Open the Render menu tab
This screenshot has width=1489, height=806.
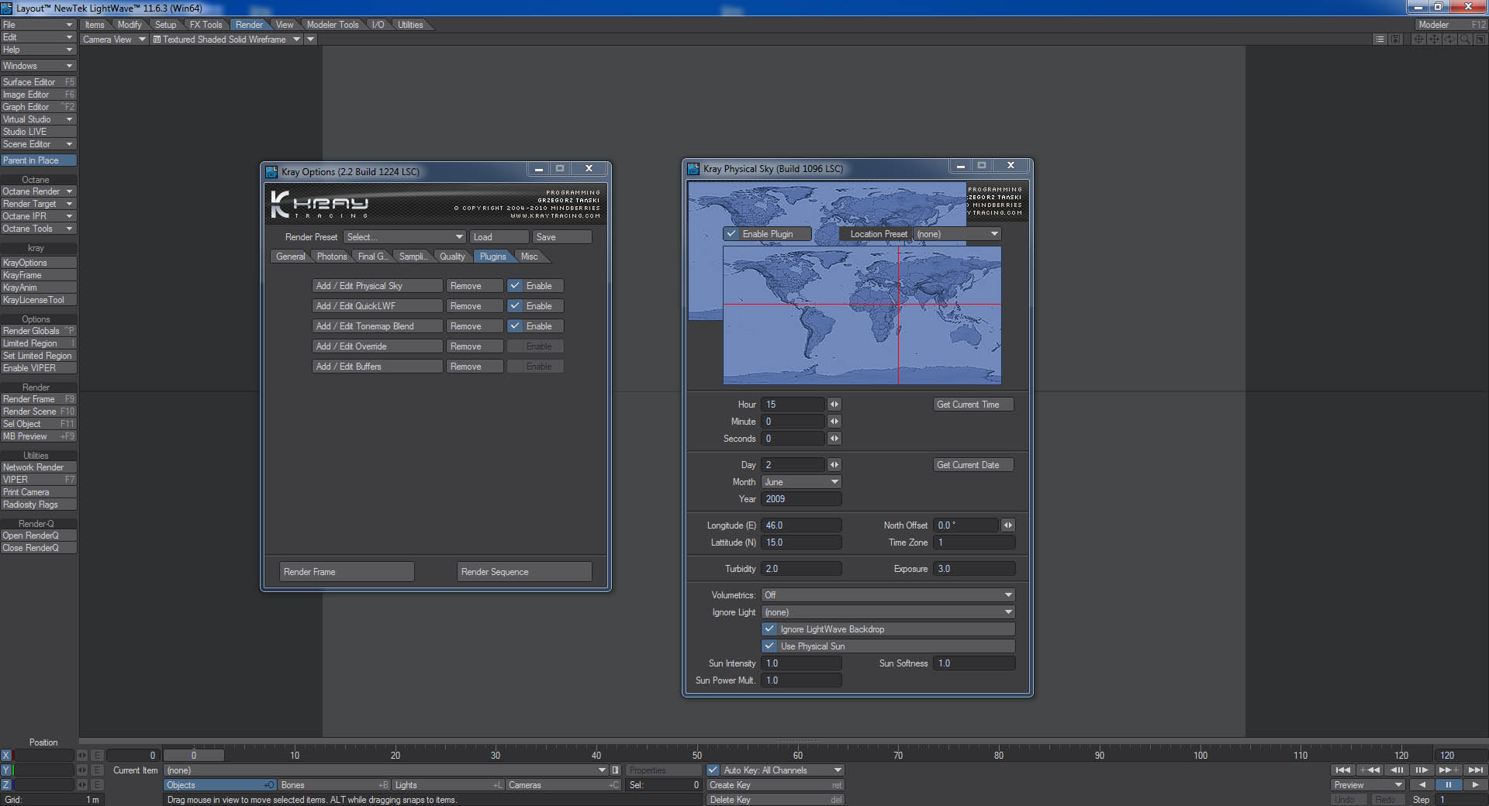pos(248,25)
